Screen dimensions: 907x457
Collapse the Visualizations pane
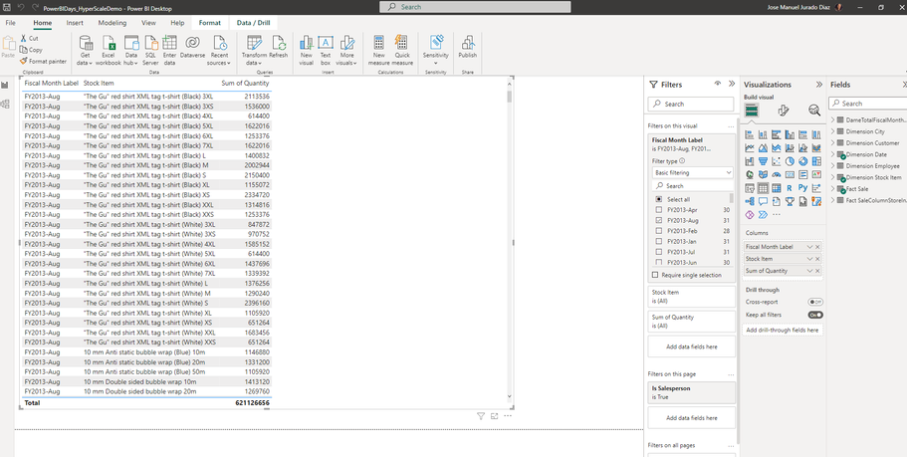pos(819,85)
